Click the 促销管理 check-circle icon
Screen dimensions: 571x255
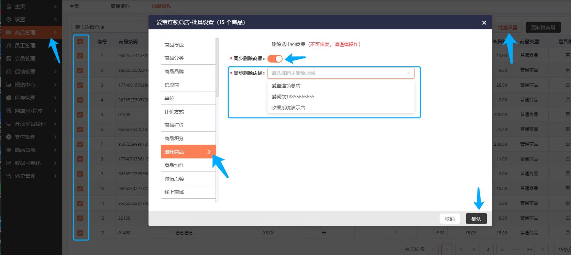click(9, 71)
